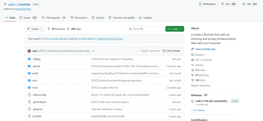Click folder icon next to .chglog
This screenshot has height=121, width=263.
(x=29, y=59)
